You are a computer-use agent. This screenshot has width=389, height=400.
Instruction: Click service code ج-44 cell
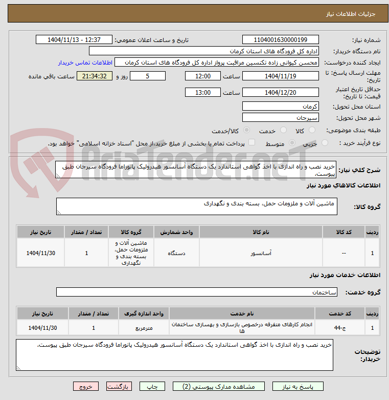click(340, 328)
